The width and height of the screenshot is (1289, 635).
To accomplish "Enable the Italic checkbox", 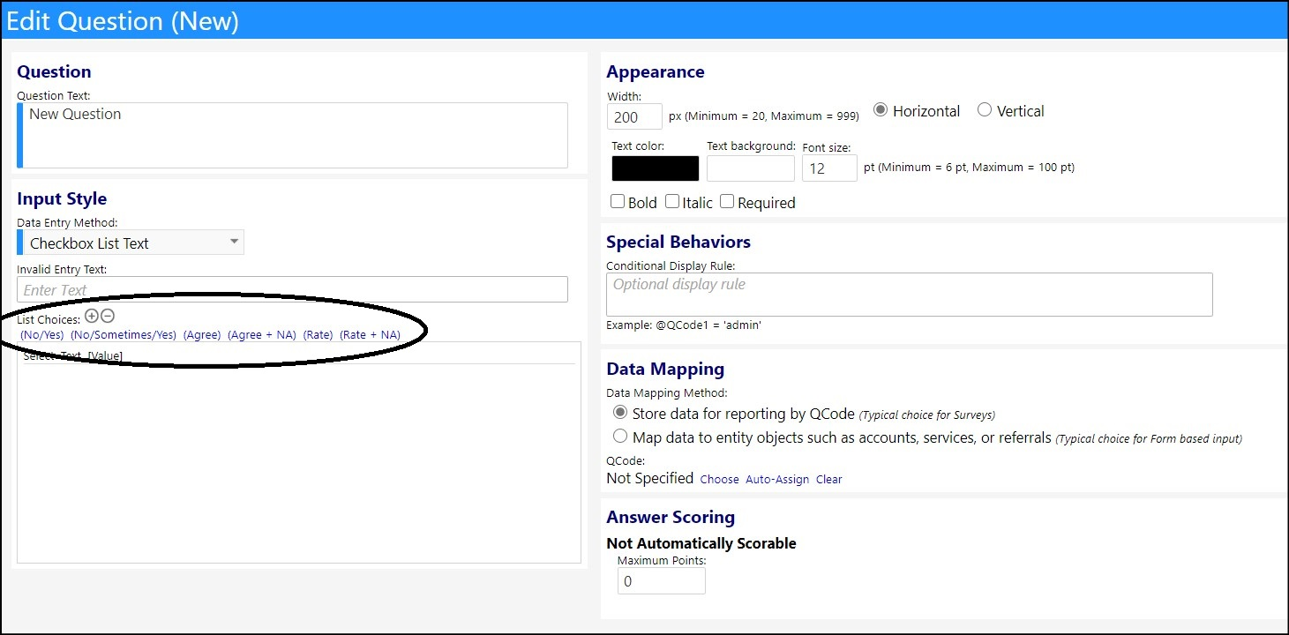I will [672, 202].
